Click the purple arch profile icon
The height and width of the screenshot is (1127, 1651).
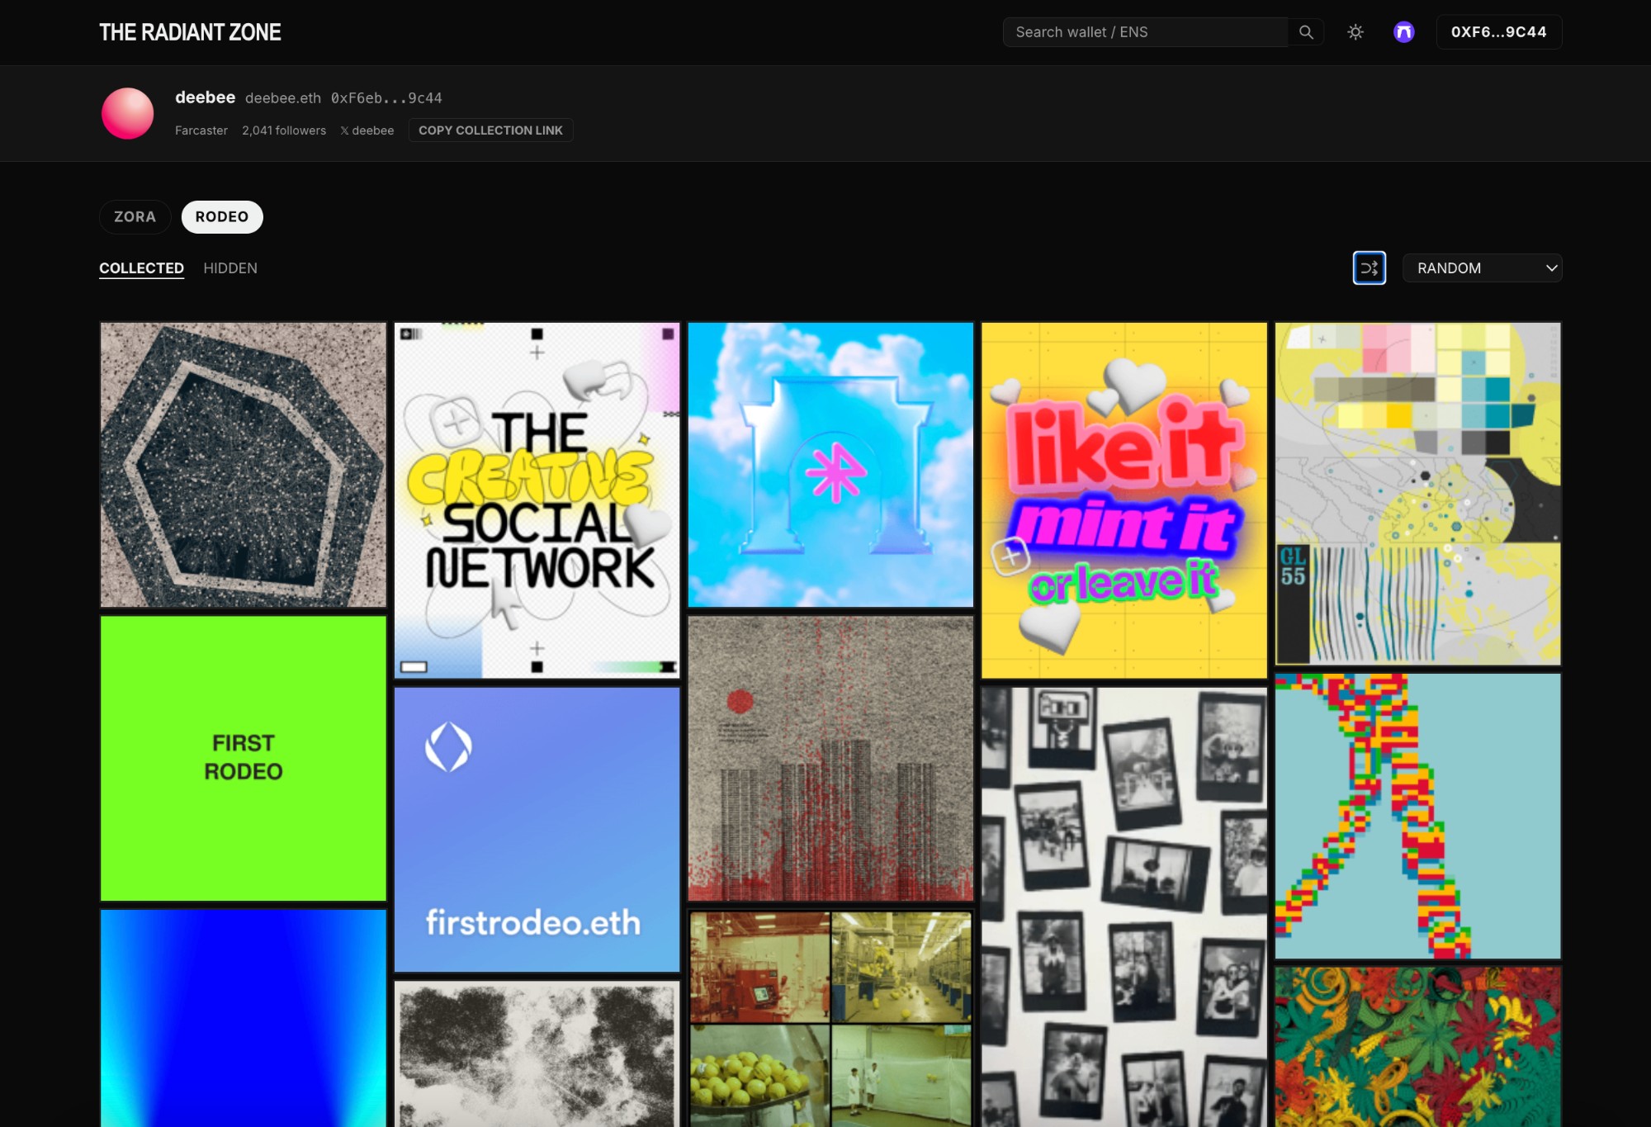[x=1403, y=32]
